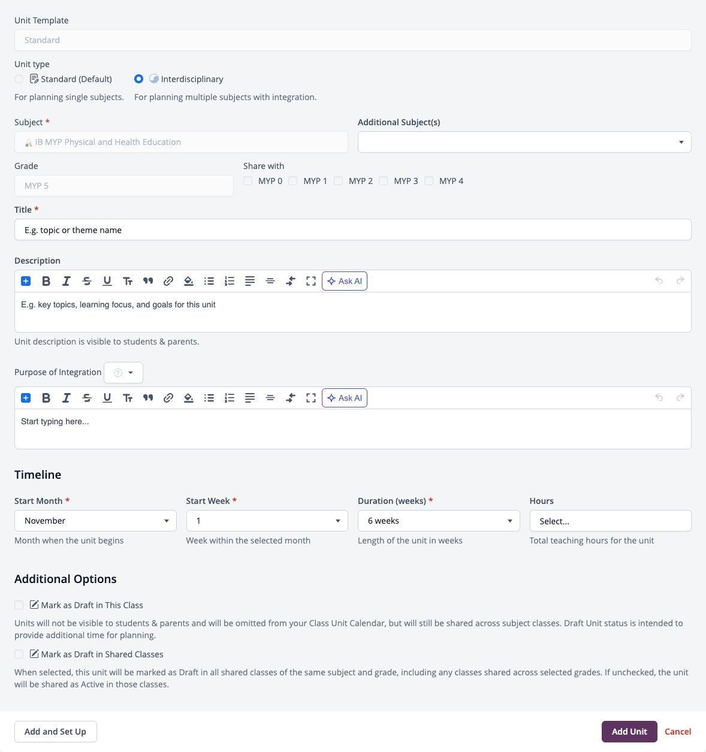
Task: Toggle numbered list in Purpose of Integration toolbar
Action: (230, 398)
